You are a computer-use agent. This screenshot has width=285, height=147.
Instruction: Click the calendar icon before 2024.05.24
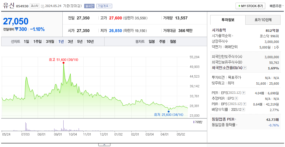42,6
